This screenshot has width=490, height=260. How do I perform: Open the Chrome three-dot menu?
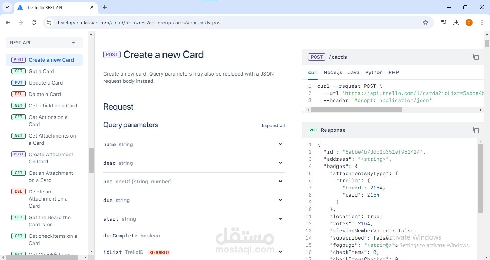[482, 23]
